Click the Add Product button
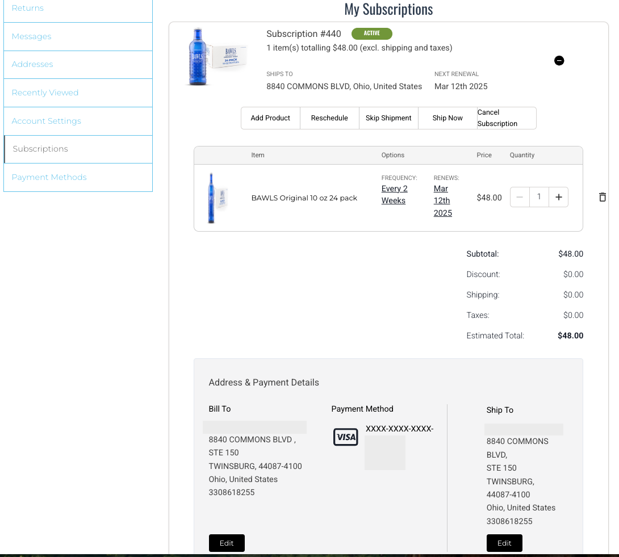The image size is (619, 557). pyautogui.click(x=270, y=118)
